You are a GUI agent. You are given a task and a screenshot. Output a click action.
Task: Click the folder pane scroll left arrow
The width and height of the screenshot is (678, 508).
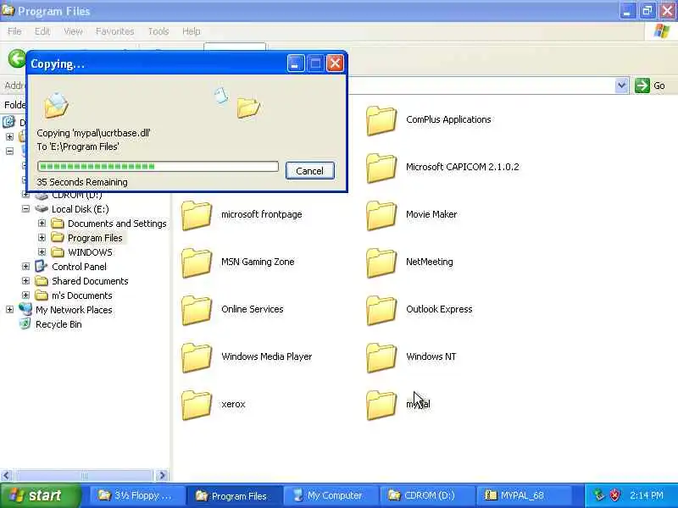coord(7,476)
